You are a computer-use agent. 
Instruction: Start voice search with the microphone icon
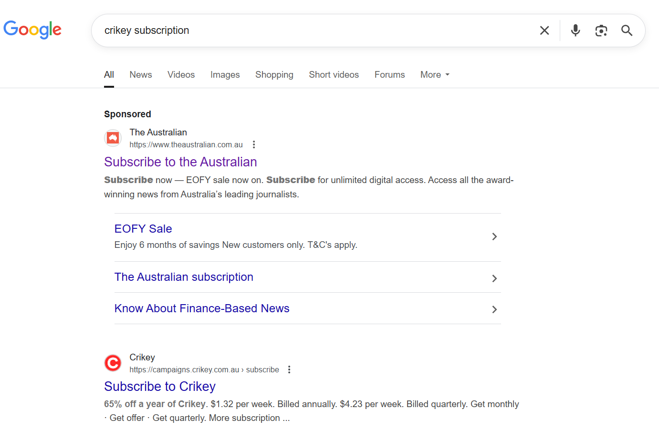click(x=575, y=31)
